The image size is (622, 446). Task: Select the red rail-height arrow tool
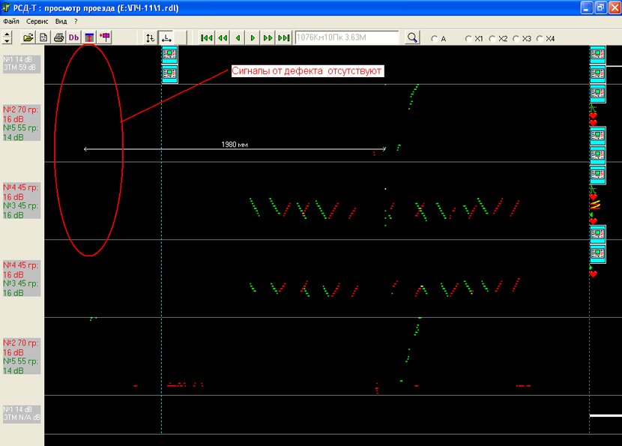point(89,37)
